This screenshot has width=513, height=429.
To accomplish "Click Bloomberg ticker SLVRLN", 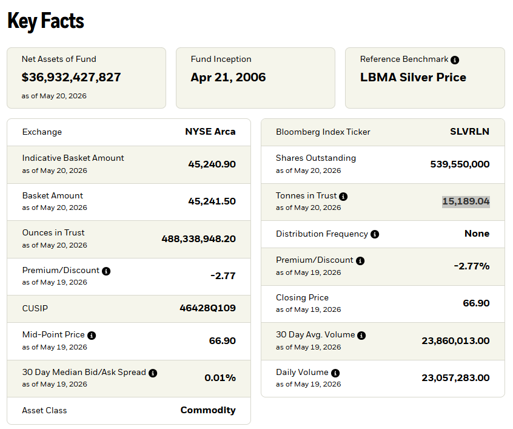I will click(470, 131).
